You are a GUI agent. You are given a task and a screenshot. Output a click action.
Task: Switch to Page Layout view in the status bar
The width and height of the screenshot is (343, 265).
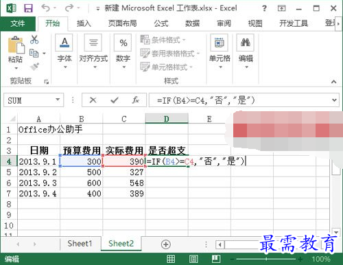193,259
